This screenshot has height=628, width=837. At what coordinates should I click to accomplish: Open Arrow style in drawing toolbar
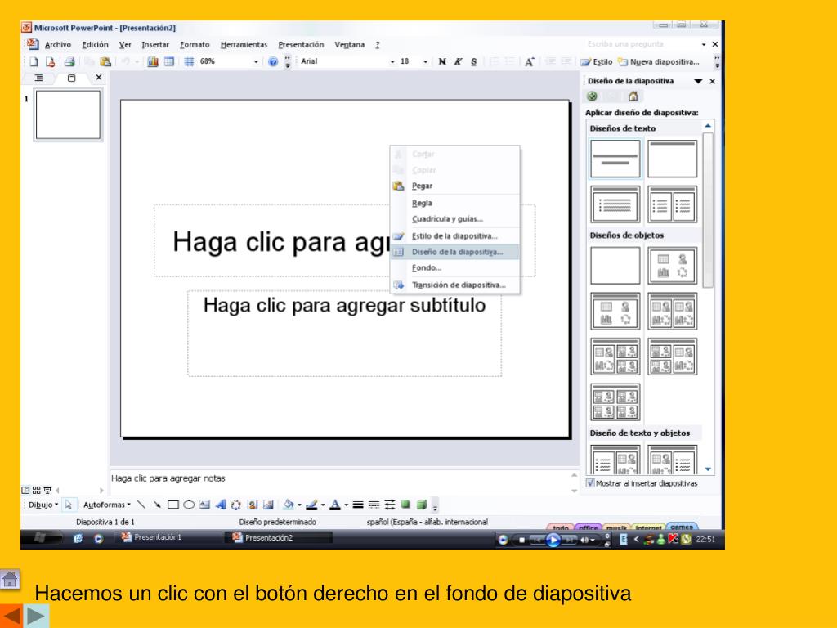(390, 505)
